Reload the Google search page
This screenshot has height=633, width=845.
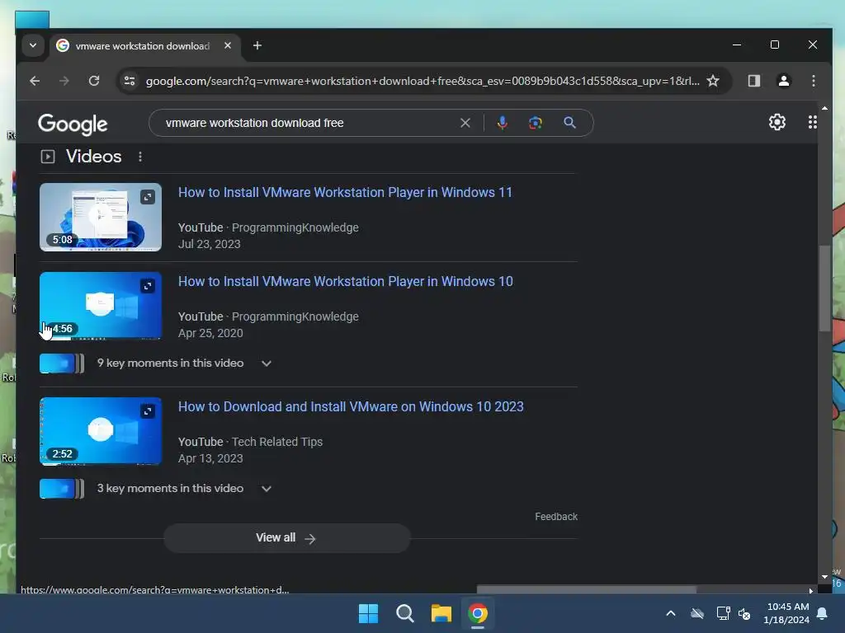[94, 81]
